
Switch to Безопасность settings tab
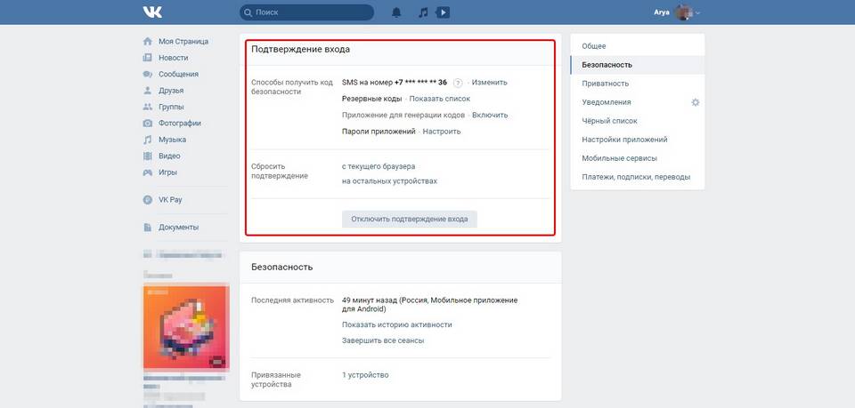click(x=638, y=65)
